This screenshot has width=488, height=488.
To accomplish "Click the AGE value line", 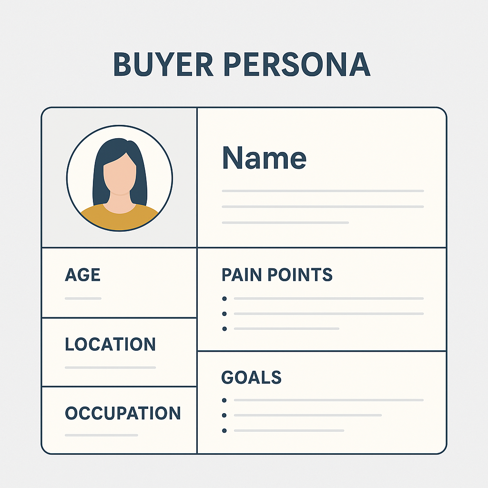I will point(83,298).
